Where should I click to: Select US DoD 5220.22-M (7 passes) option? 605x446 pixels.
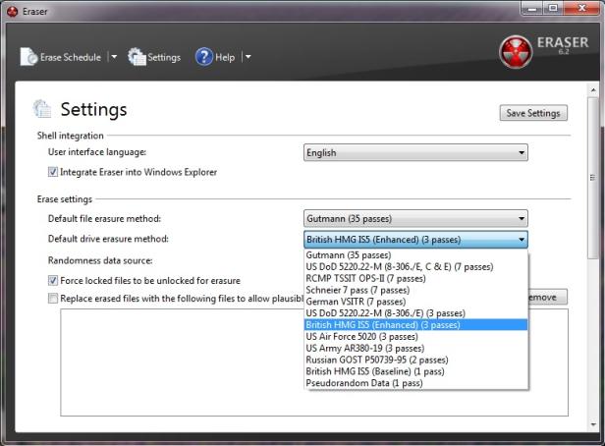pyautogui.click(x=416, y=266)
